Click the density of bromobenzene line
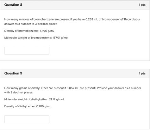This screenshot has width=150, height=130. pos(29,31)
